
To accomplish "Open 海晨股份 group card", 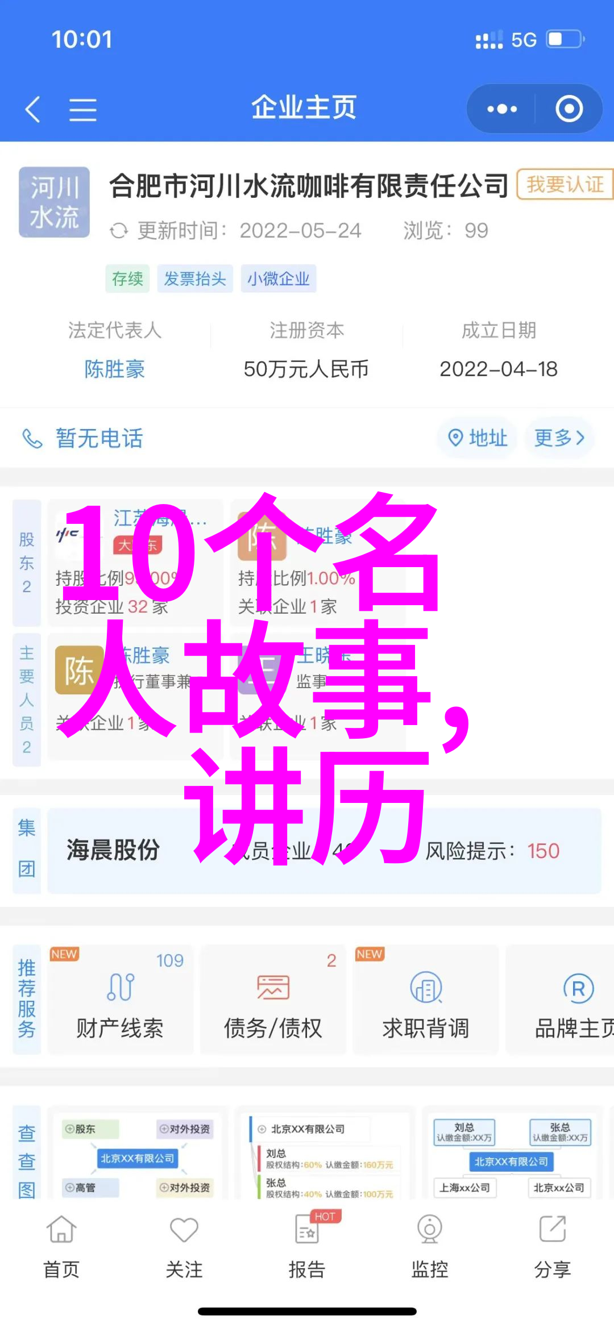I will tap(324, 851).
